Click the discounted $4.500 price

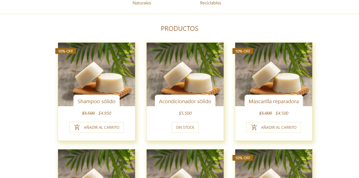point(282,113)
